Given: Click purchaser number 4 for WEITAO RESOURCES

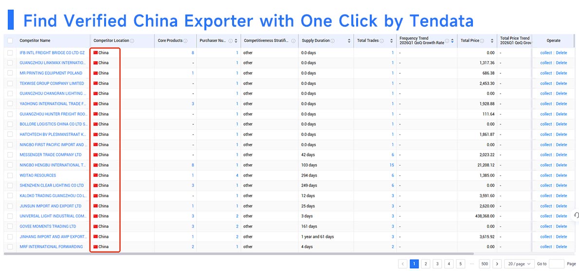Looking at the screenshot, I should [237, 175].
